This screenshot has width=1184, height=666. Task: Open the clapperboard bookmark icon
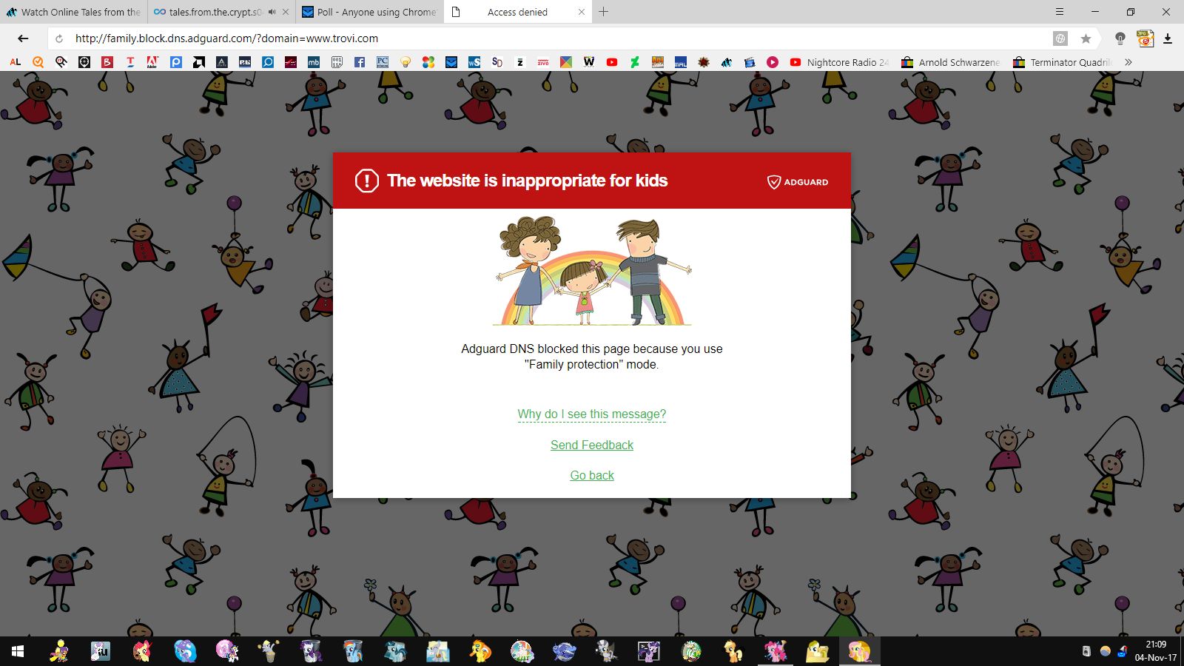(x=750, y=62)
